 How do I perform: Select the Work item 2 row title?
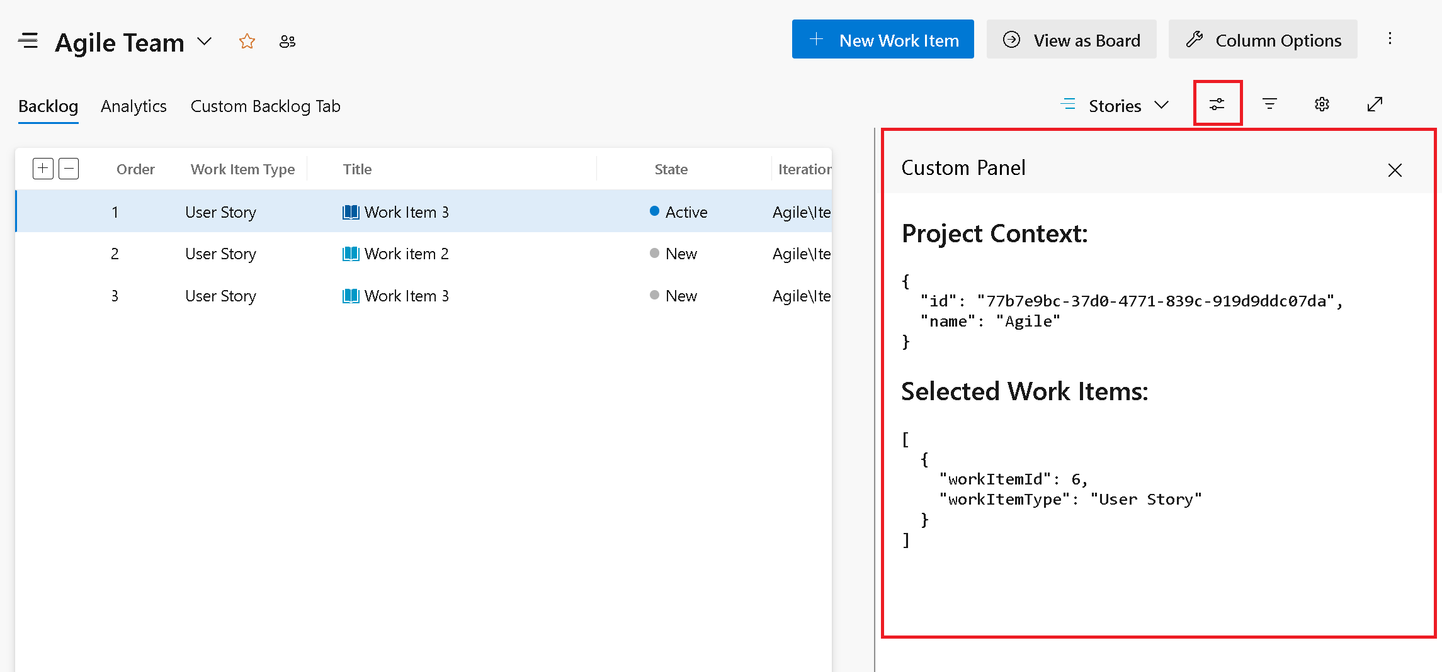click(x=406, y=254)
